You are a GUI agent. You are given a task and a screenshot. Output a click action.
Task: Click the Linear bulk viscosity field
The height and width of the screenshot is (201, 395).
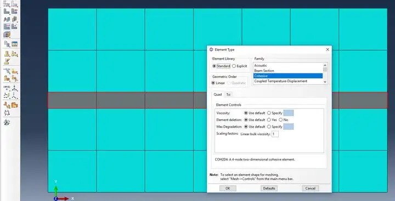coord(275,134)
